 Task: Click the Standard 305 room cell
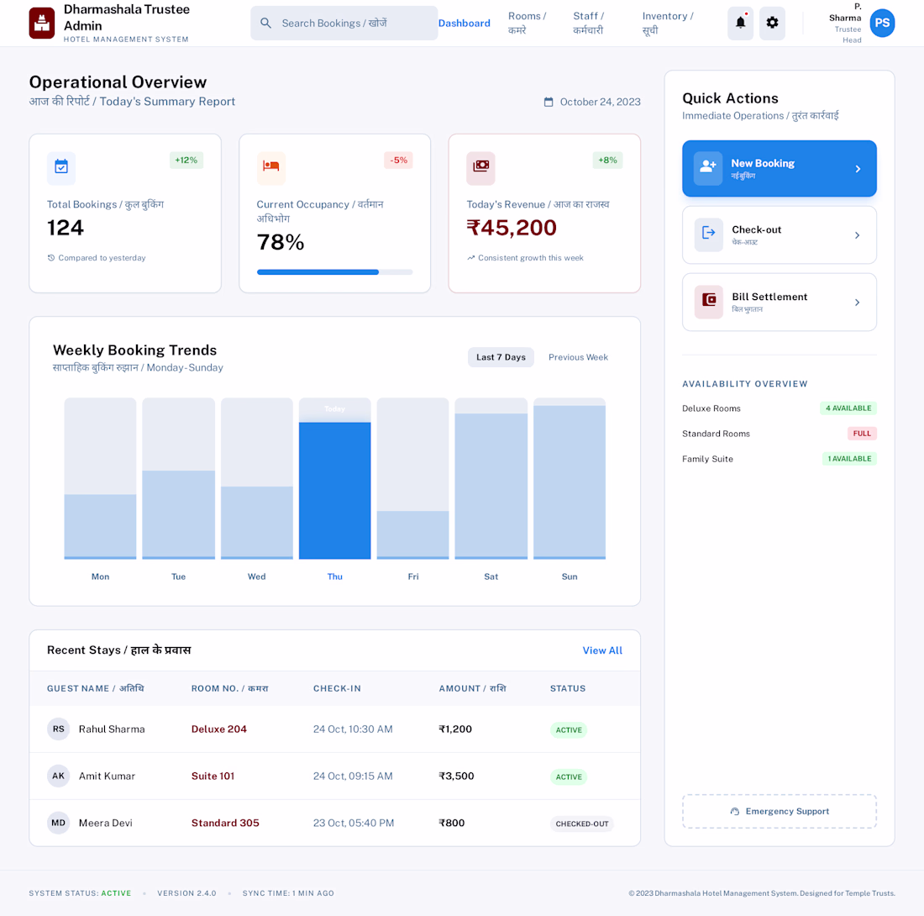tap(225, 822)
